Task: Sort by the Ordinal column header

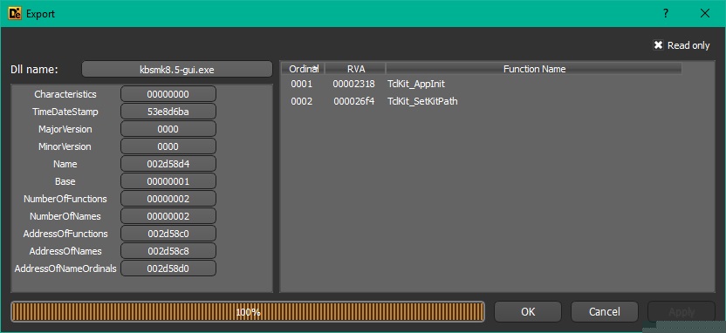Action: 304,69
